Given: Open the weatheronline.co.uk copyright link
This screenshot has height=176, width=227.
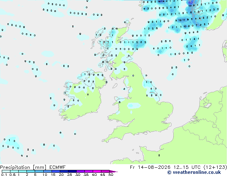Looking at the screenshot, I should point(194,172).
